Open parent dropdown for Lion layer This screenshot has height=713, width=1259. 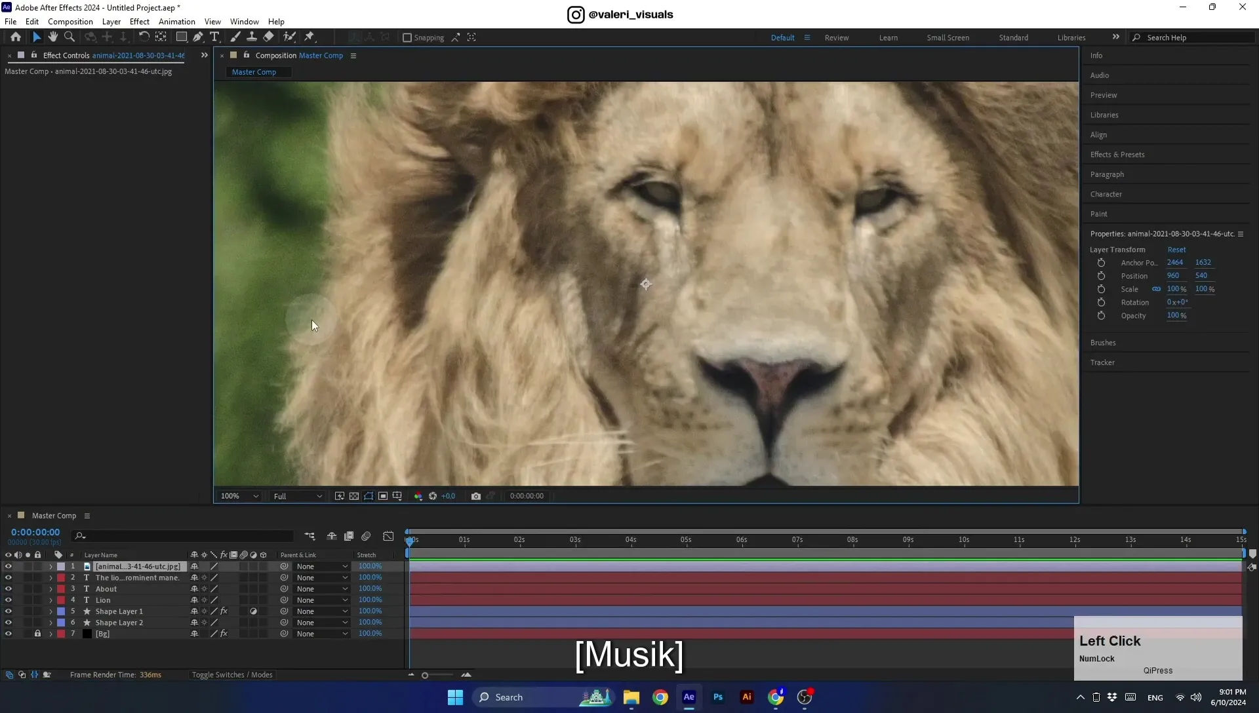321,600
